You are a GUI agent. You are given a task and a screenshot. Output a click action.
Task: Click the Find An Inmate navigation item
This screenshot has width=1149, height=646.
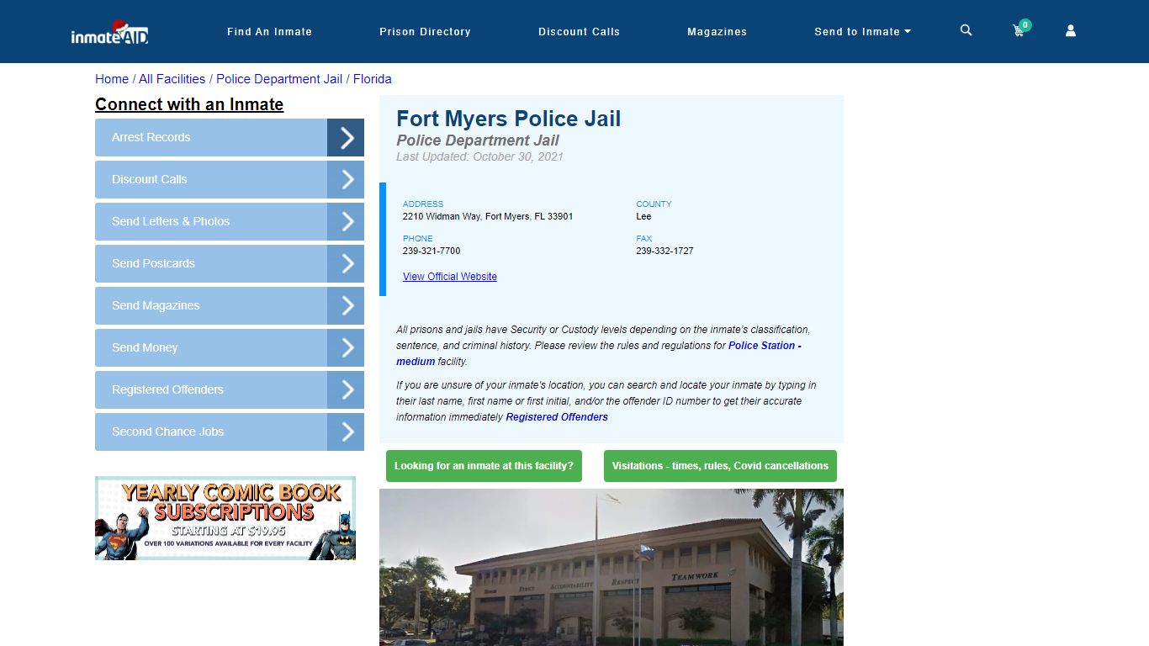click(269, 31)
